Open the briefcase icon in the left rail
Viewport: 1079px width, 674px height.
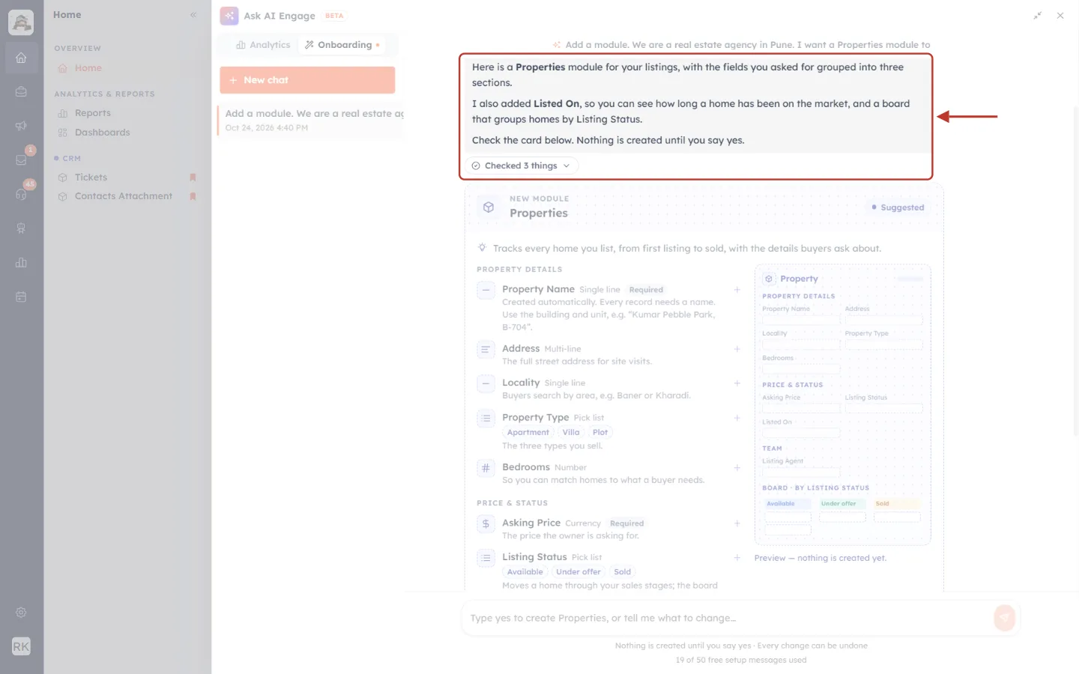click(21, 91)
